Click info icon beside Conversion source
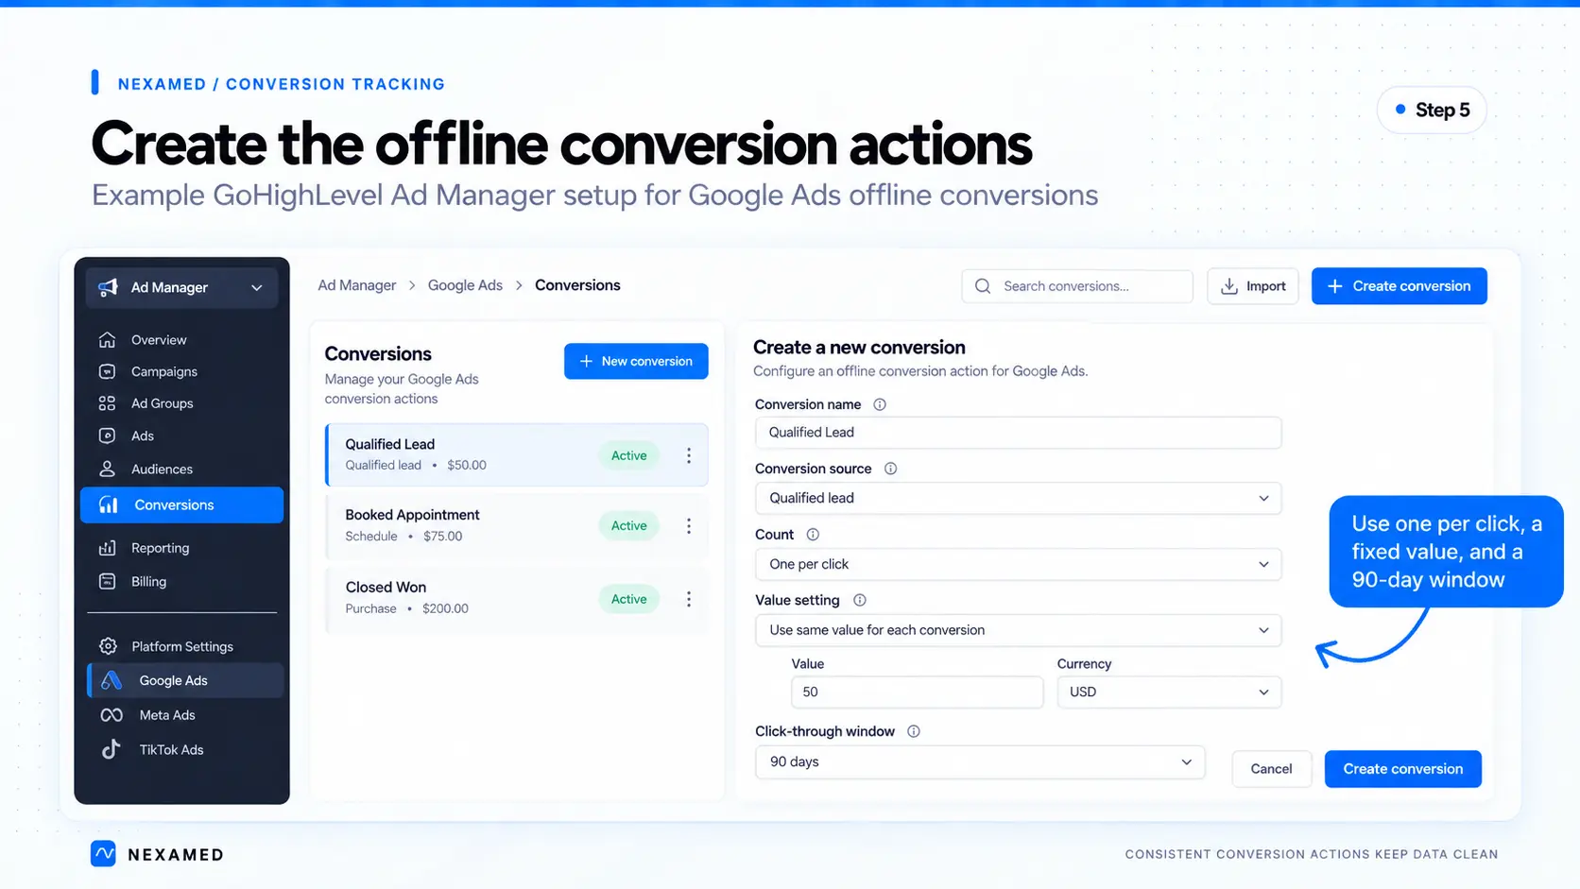1580x889 pixels. [x=890, y=469]
